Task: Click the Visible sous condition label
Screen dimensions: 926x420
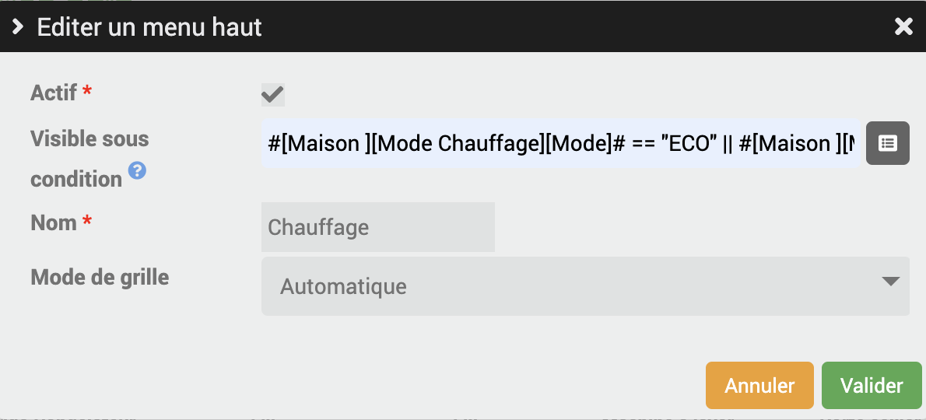Action: pos(89,159)
